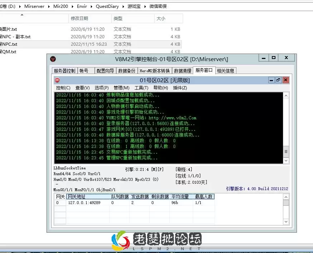Open the 控制(C) menu
Screen dimensions: 313x253
[x=63, y=88]
